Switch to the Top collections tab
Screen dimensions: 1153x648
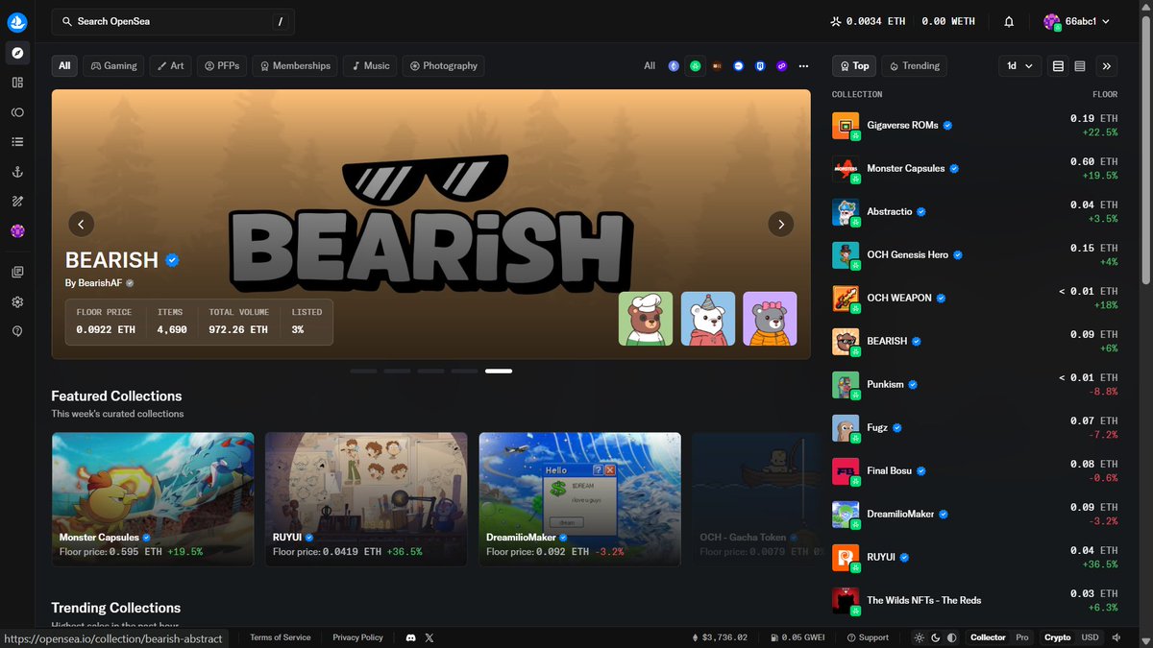854,66
